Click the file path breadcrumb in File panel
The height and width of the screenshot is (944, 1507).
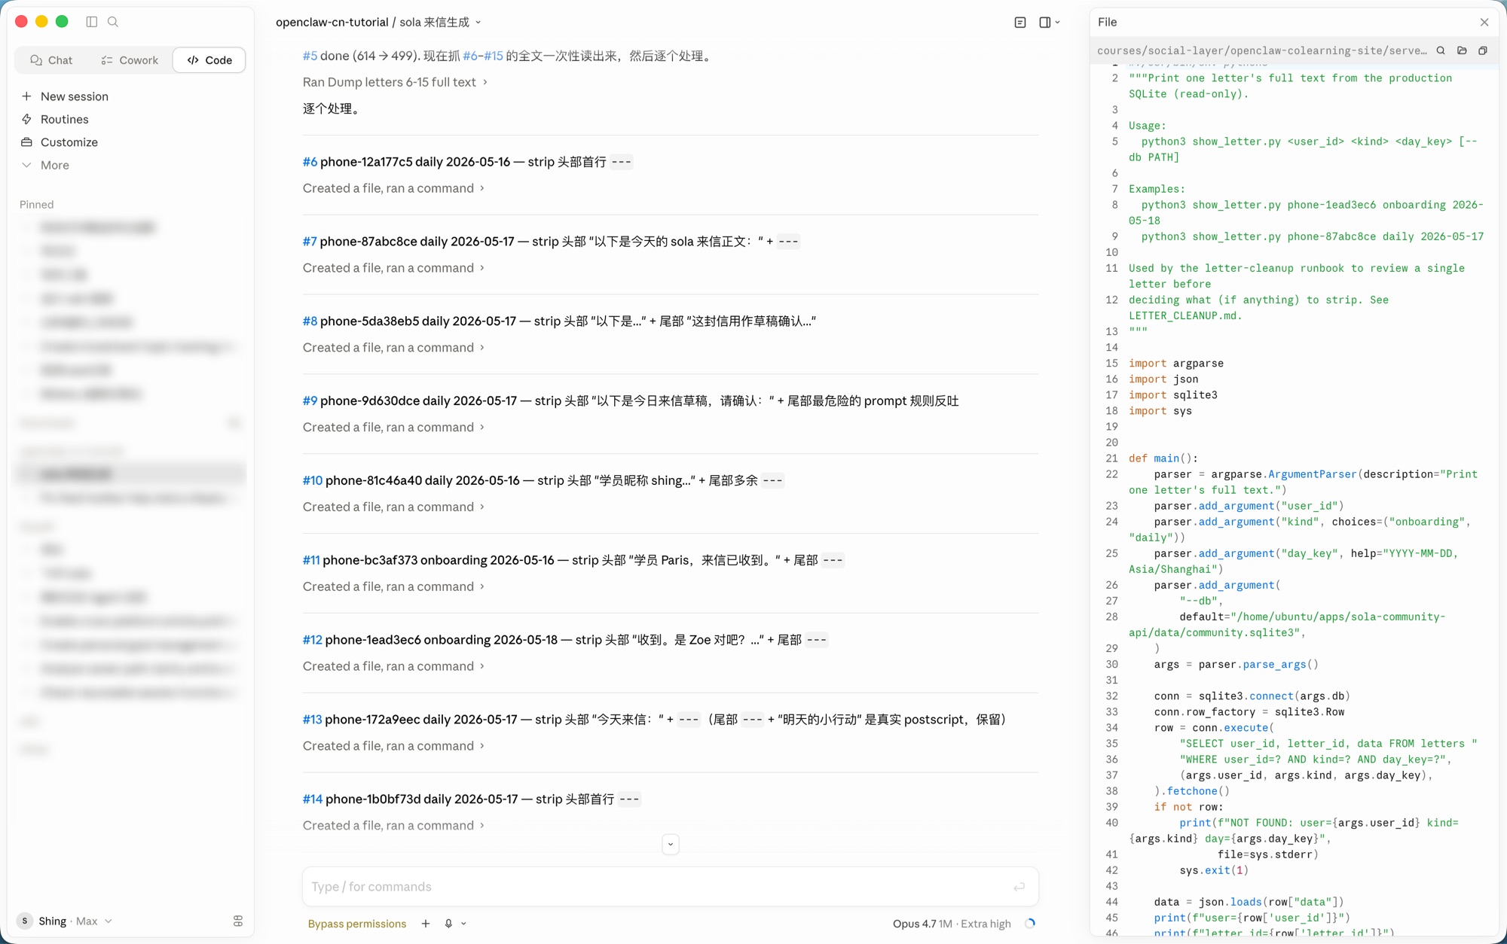click(x=1261, y=50)
